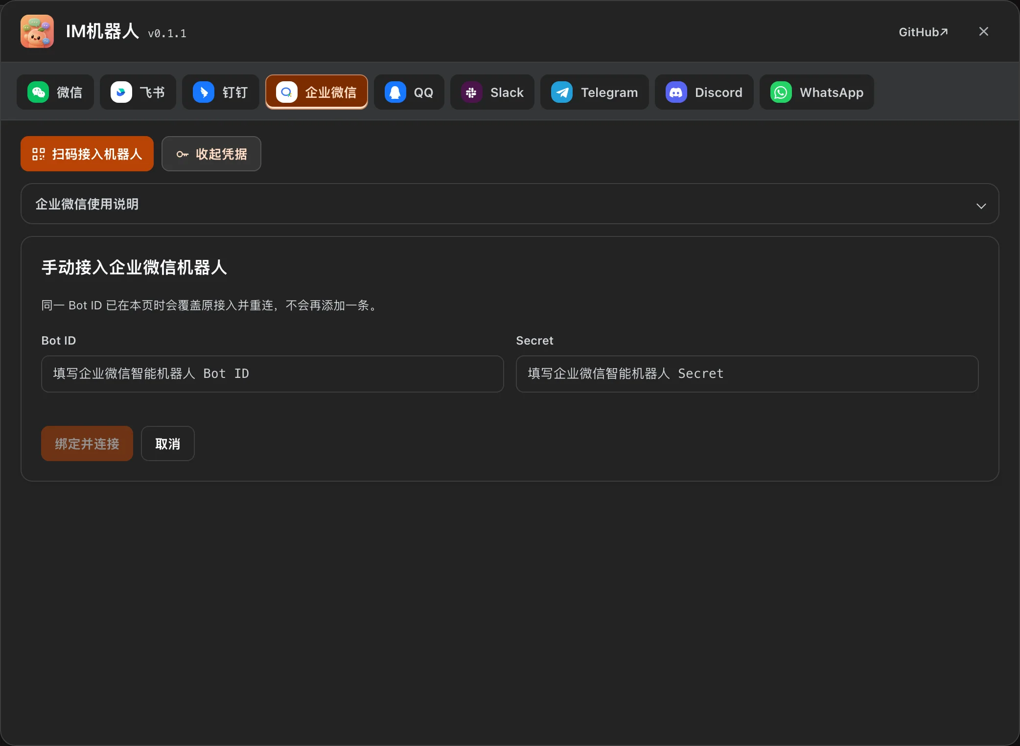
Task: Open the 微信 WeChat tab
Action: pyautogui.click(x=55, y=92)
